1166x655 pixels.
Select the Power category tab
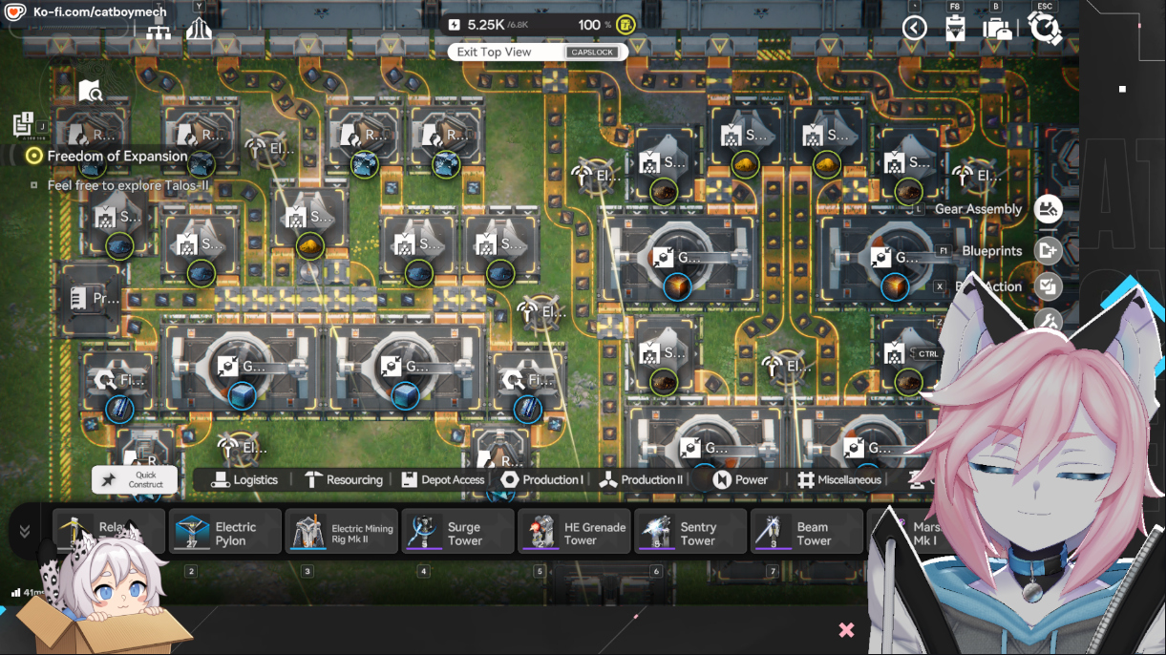pos(740,479)
